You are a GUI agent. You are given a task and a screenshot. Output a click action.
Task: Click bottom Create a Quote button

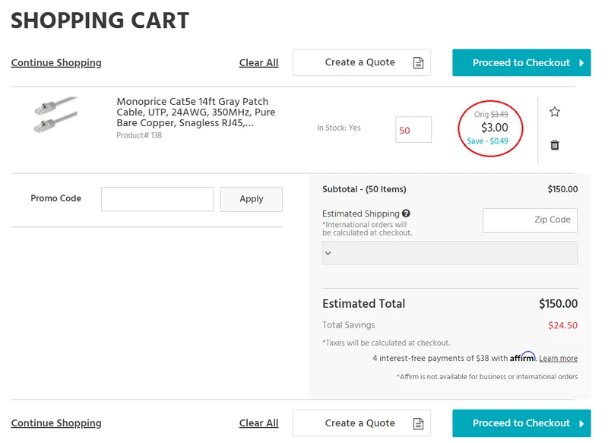(362, 422)
